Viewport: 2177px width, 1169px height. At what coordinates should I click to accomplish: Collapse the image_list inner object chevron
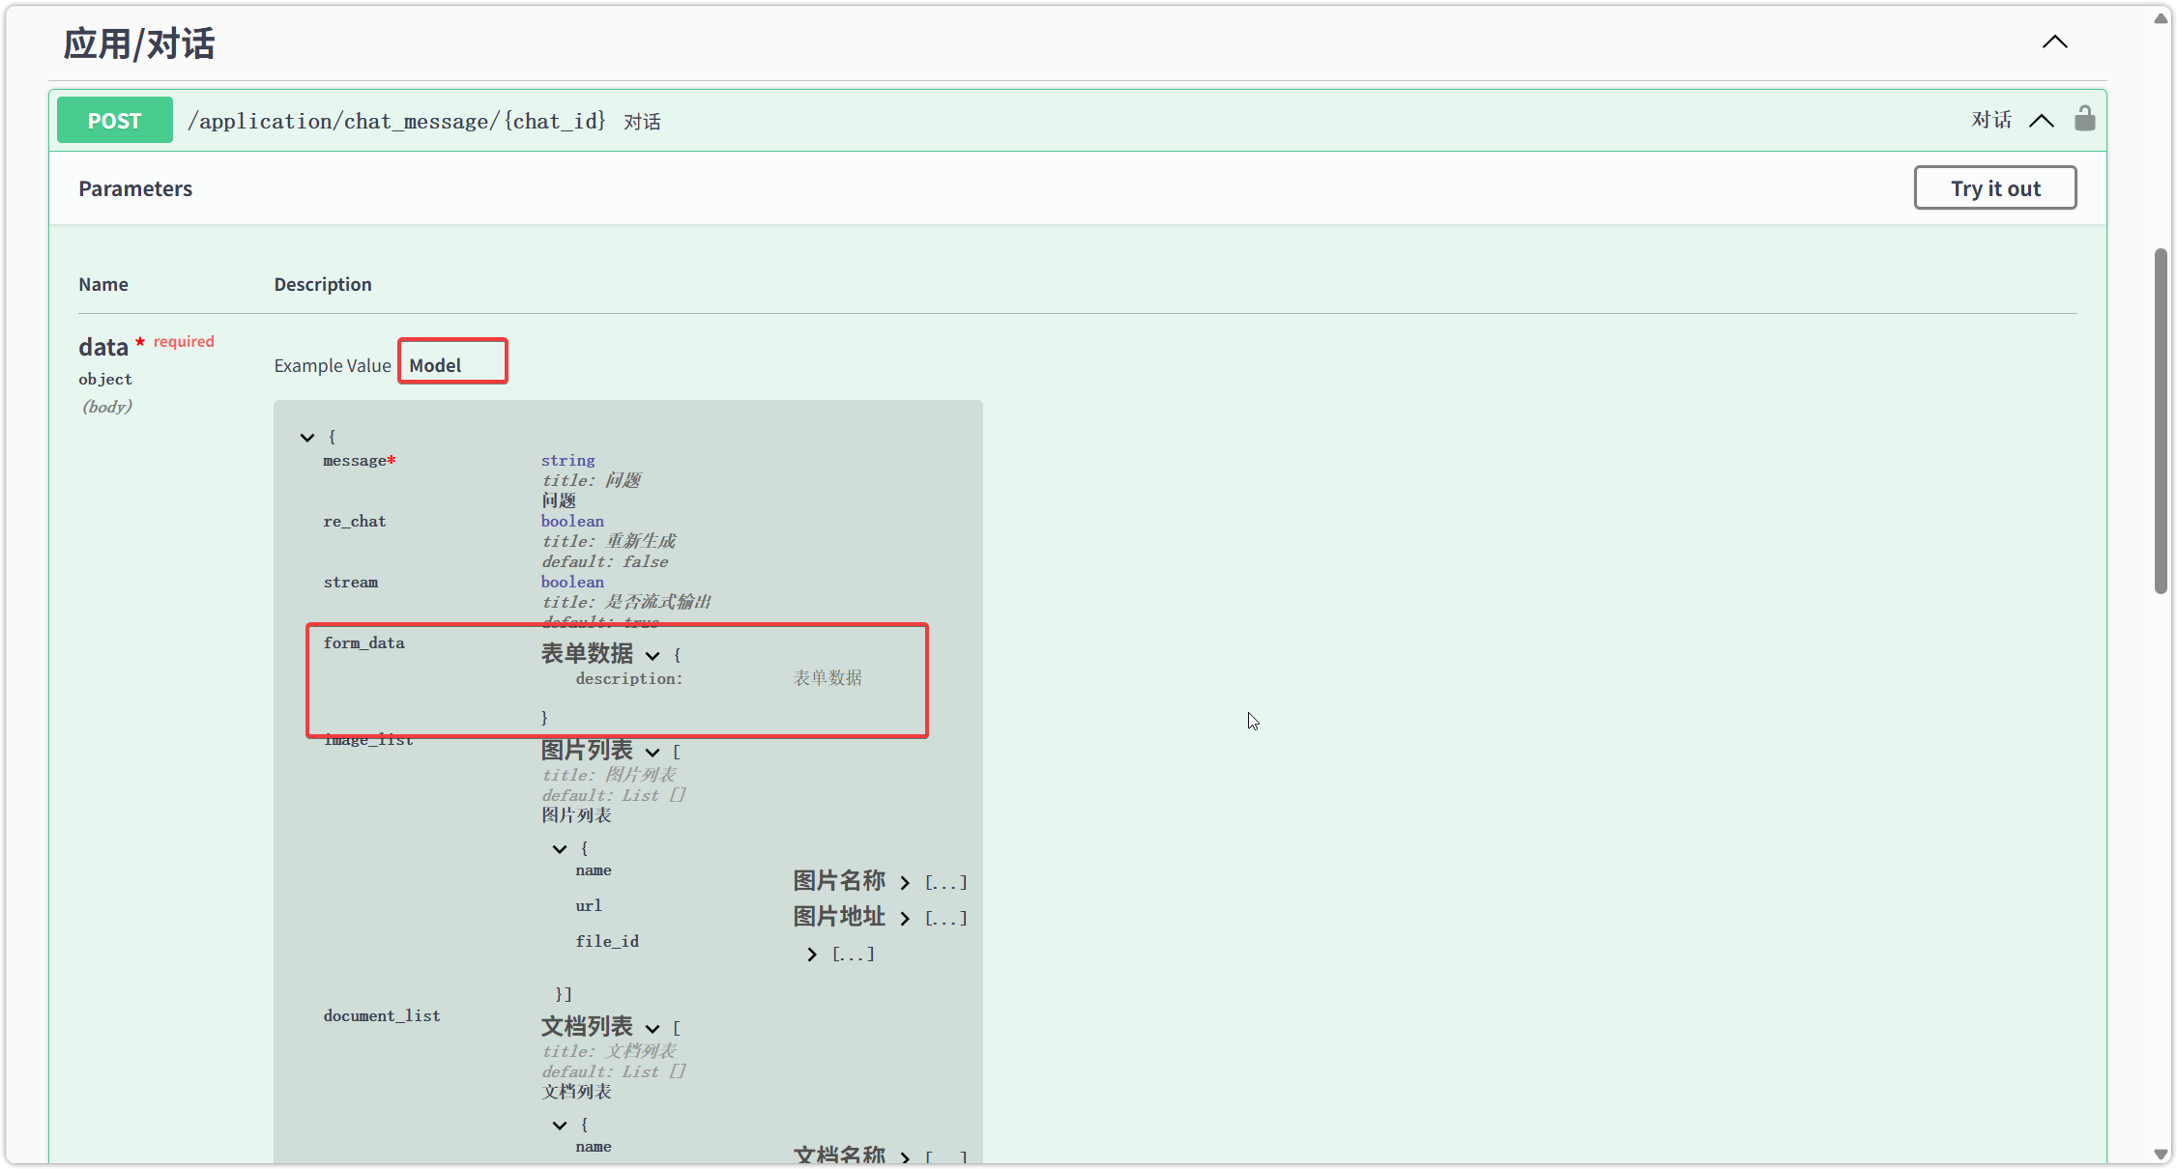(x=560, y=849)
